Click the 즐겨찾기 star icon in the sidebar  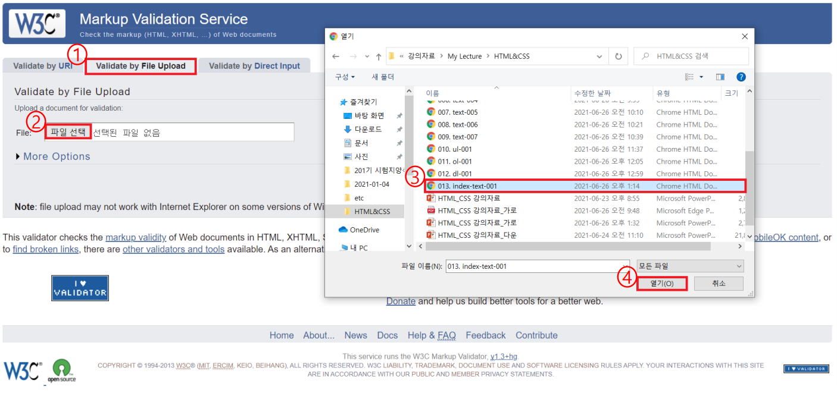pyautogui.click(x=343, y=102)
